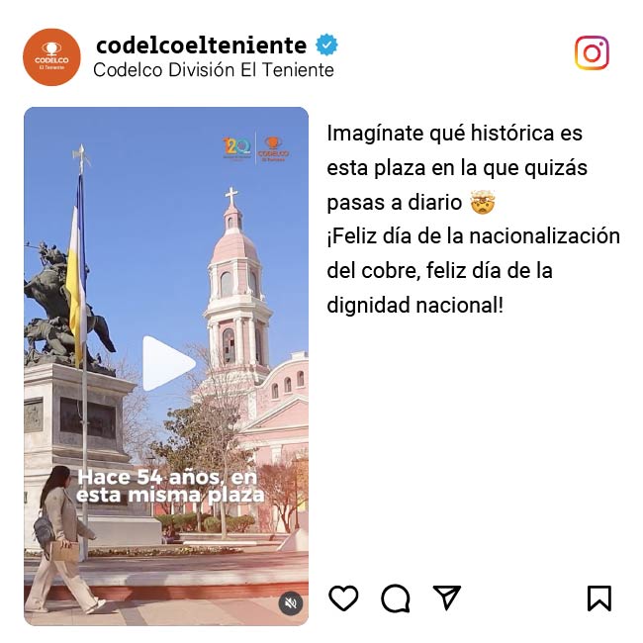Click the blue verified badge

[326, 45]
